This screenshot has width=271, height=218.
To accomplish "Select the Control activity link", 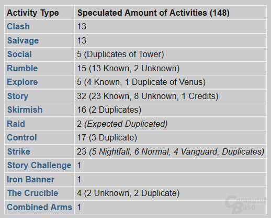I will (x=22, y=137).
